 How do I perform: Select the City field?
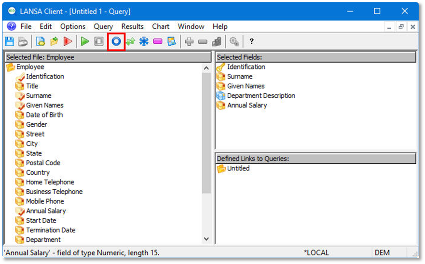31,144
